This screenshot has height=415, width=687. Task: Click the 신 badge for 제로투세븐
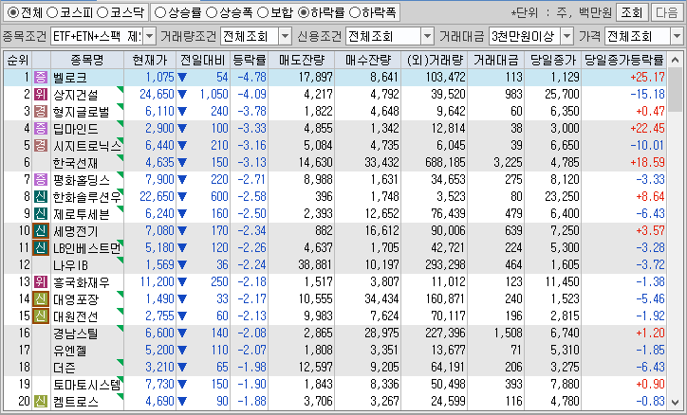tap(41, 214)
